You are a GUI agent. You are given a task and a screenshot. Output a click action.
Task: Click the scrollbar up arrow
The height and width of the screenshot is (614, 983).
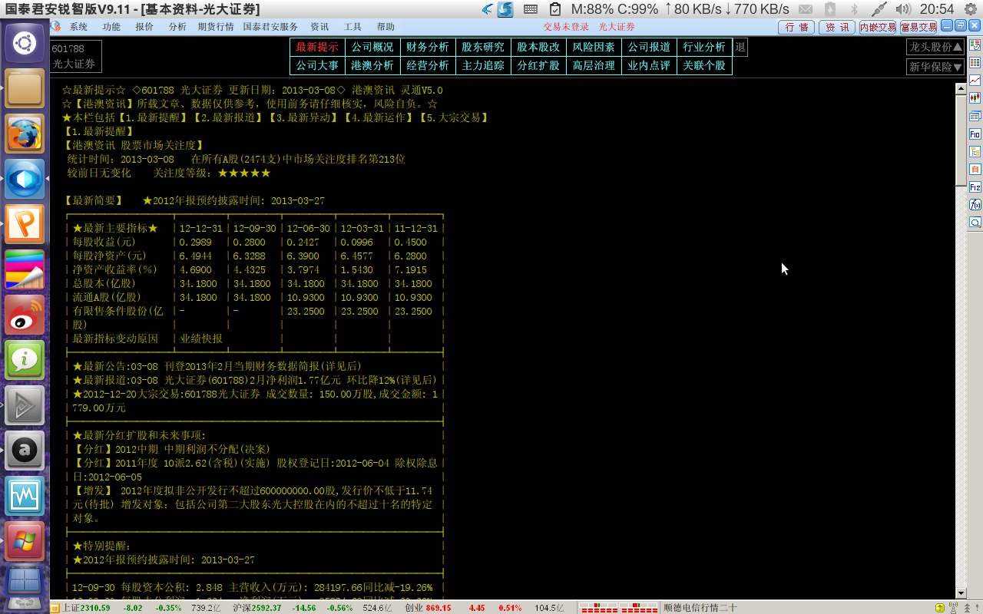coord(961,88)
